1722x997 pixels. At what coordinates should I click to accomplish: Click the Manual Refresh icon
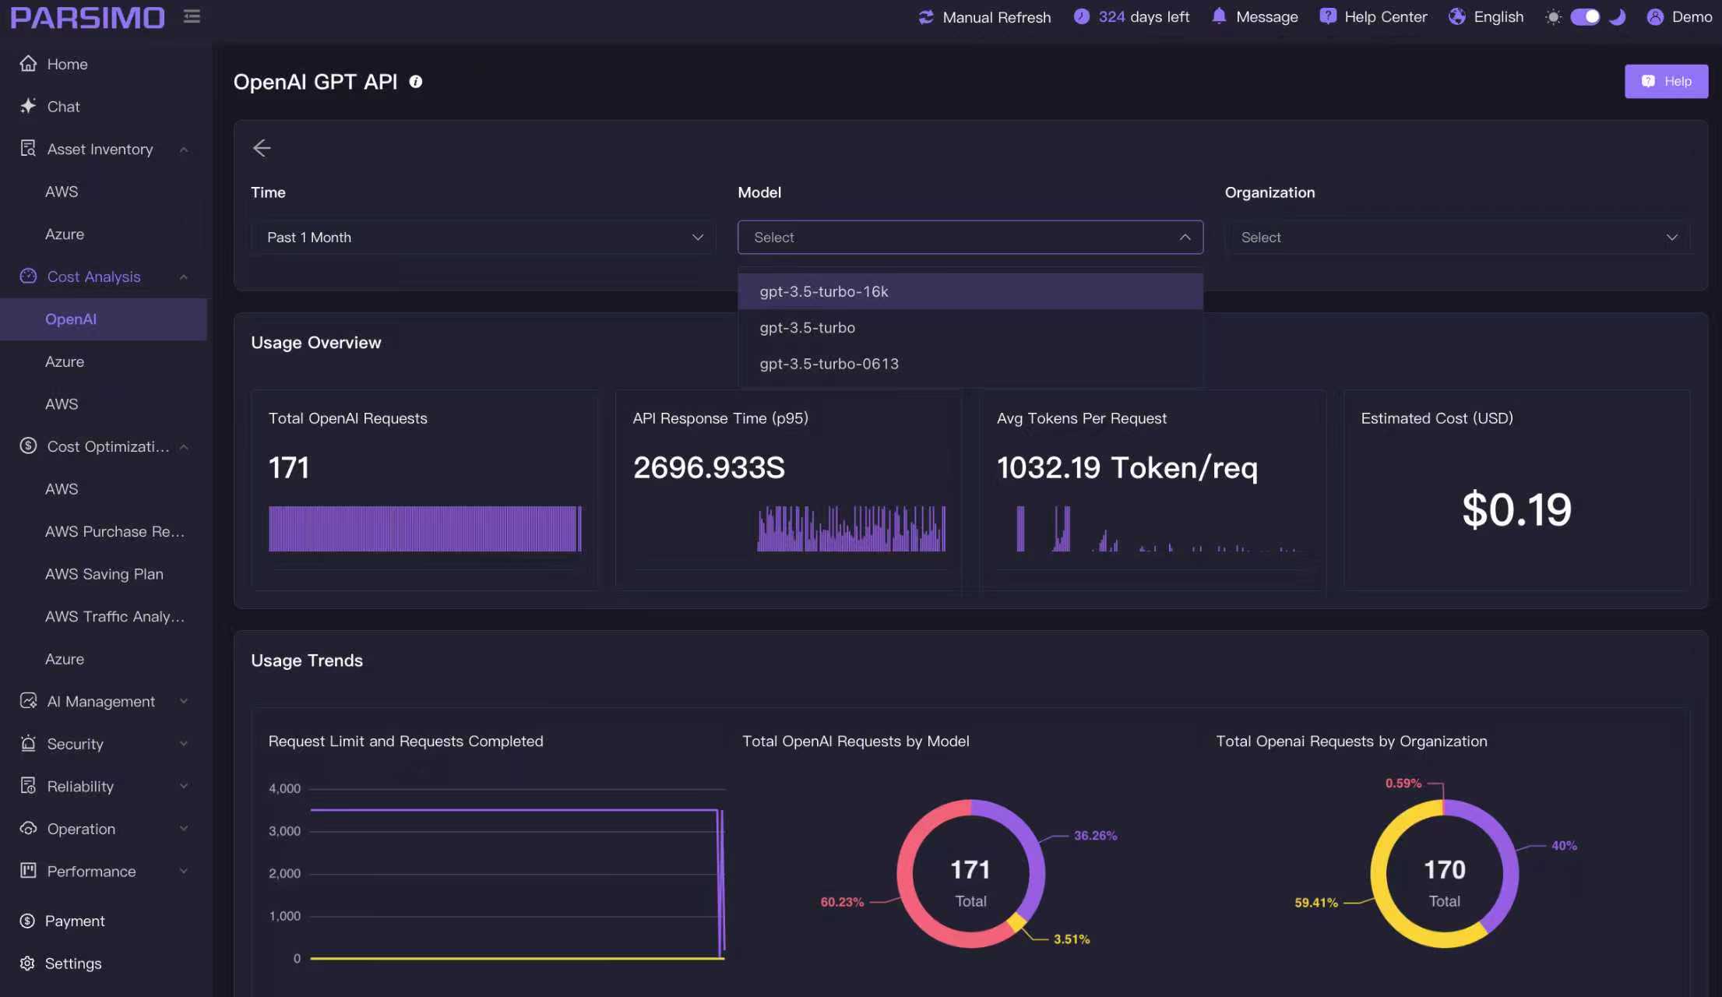pyautogui.click(x=926, y=17)
